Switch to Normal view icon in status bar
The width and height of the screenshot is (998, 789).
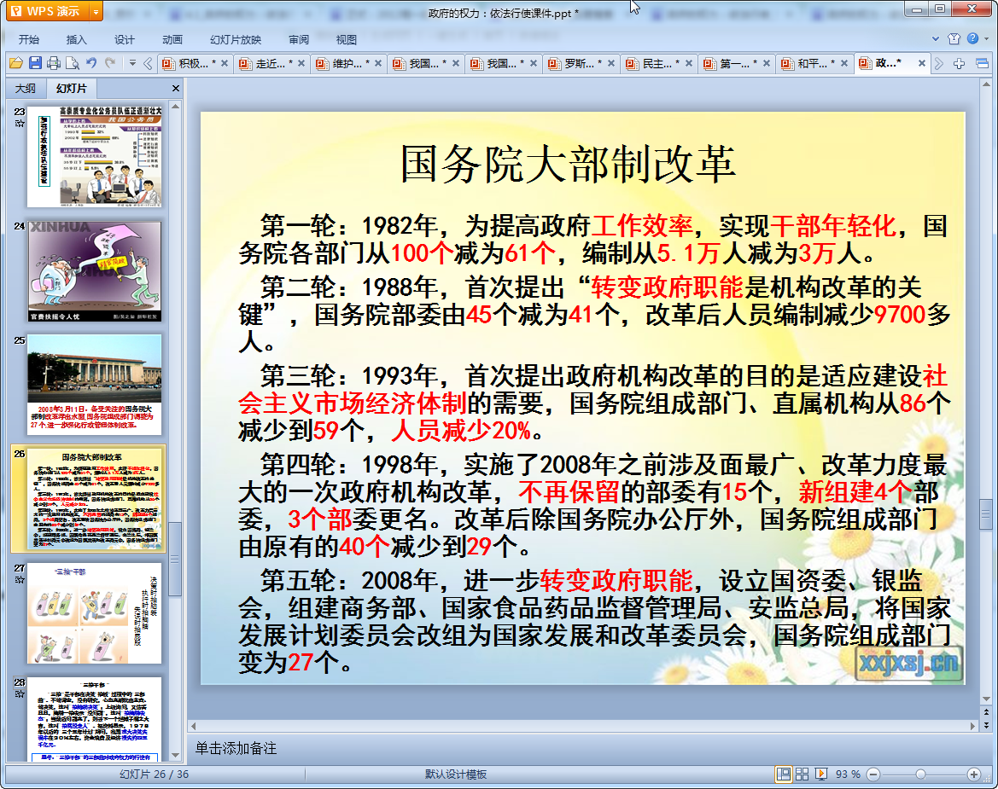click(x=784, y=774)
